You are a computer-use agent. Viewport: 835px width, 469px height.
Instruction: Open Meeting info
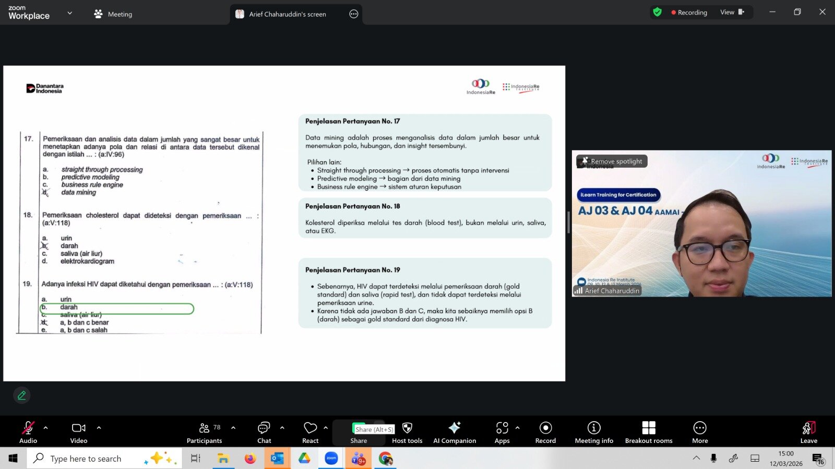click(594, 432)
